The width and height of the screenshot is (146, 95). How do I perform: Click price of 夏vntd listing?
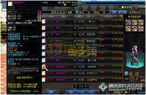[117, 20]
